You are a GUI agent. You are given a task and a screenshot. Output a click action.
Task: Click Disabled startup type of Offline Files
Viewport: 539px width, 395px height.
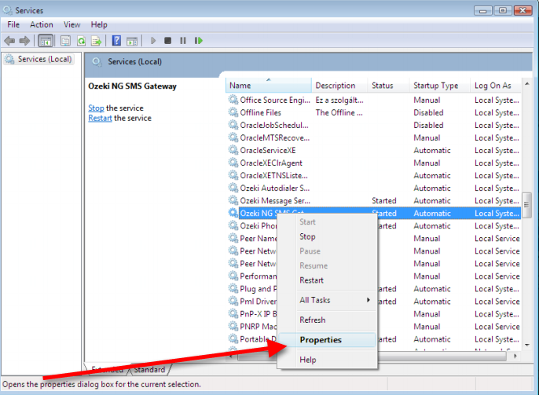click(x=428, y=112)
